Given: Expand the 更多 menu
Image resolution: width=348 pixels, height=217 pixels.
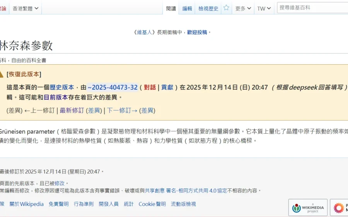Looking at the screenshot, I should point(243,9).
